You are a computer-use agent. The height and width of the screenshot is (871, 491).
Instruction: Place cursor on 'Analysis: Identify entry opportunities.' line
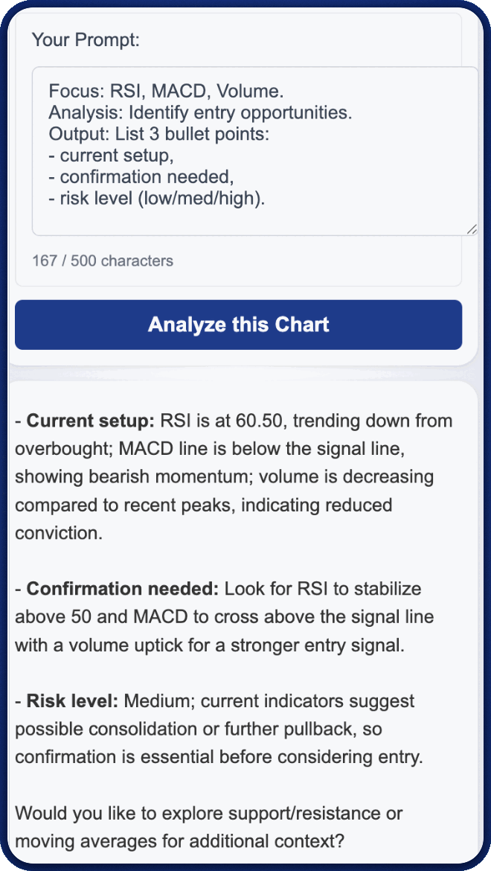200,114
